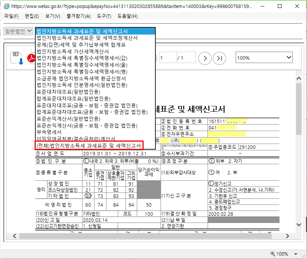The width and height of the screenshot is (307, 259).
Task: Click Internet Explorer icon in title bar
Action: coord(6,6)
